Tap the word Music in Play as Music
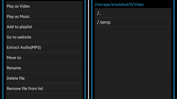 pyautogui.click(x=25, y=17)
